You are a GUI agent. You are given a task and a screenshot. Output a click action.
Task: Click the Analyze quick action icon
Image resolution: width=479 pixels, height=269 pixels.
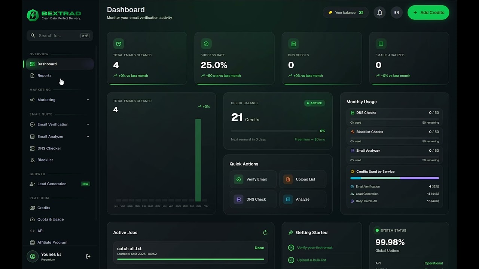[x=288, y=199]
